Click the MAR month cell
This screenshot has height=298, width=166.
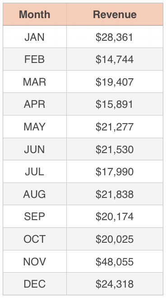(35, 82)
